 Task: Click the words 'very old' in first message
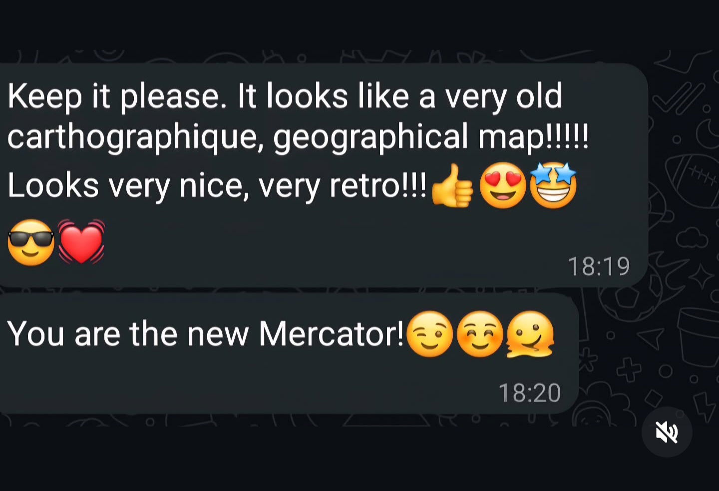pos(504,96)
